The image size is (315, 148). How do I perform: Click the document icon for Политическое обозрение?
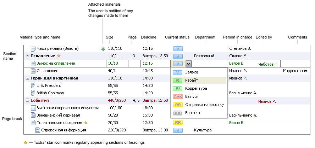click(33, 123)
